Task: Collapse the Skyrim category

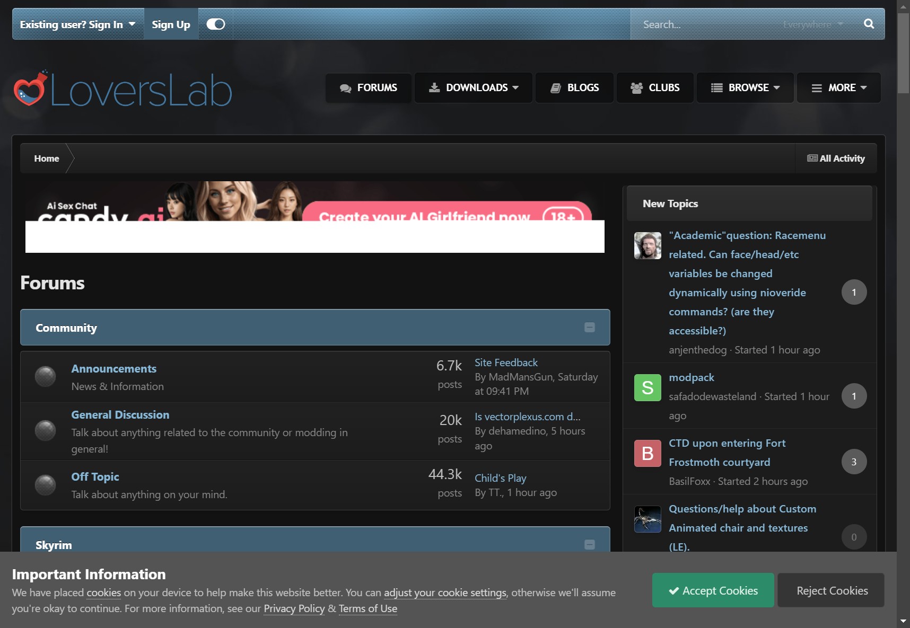Action: (589, 544)
